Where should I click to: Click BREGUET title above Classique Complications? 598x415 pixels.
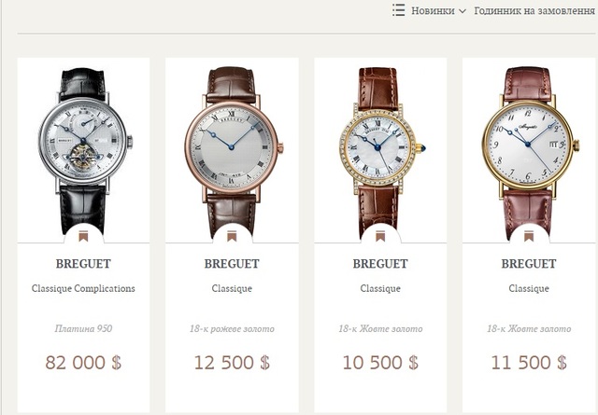[x=83, y=264]
